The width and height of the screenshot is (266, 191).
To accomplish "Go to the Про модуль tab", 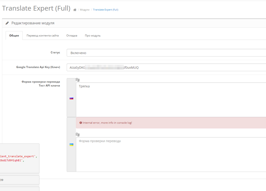I will click(93, 36).
